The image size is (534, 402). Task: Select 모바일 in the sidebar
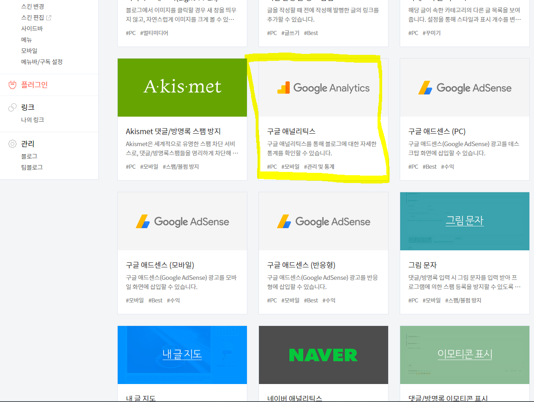point(29,51)
